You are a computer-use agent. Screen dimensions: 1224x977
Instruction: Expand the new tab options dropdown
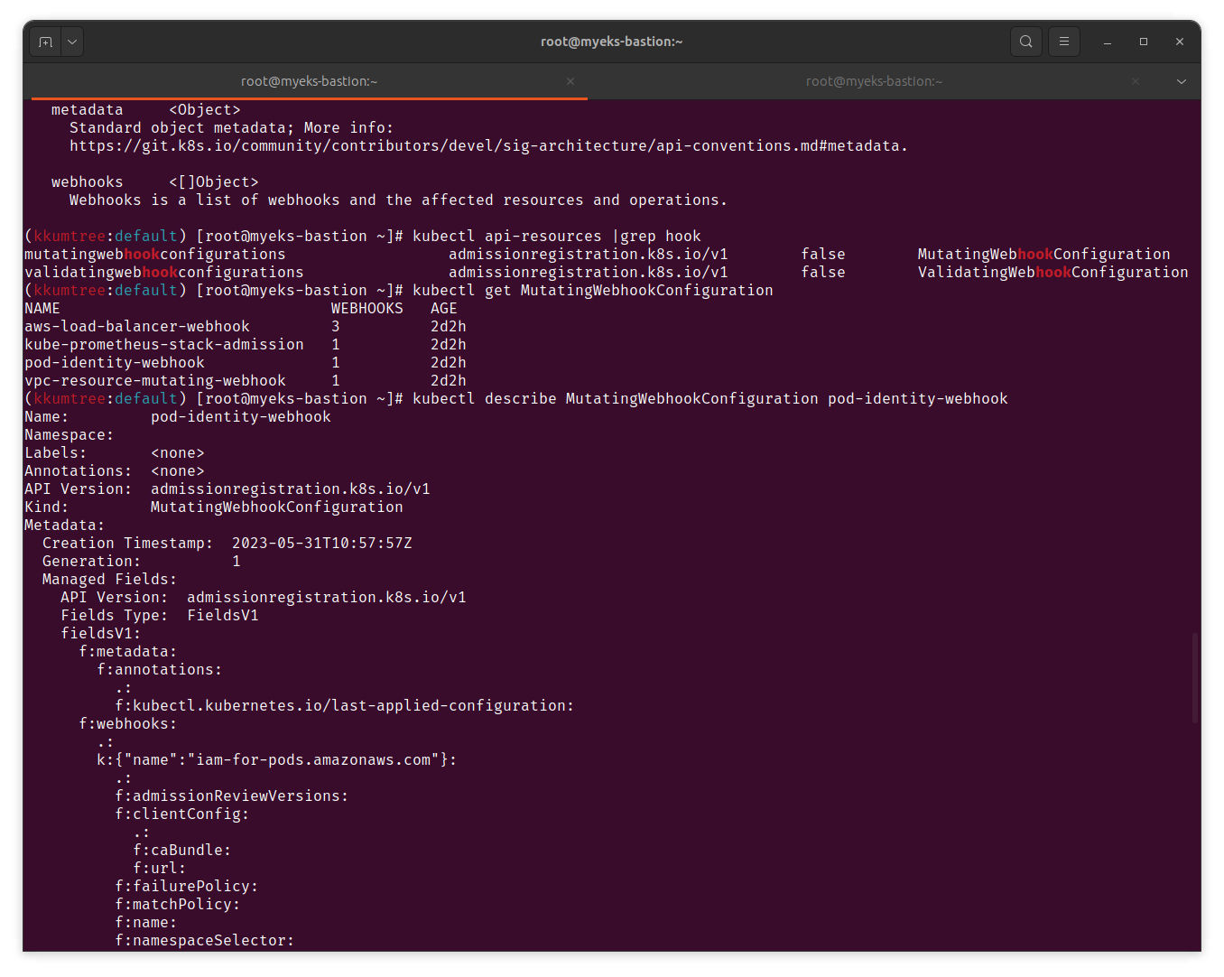coord(72,42)
